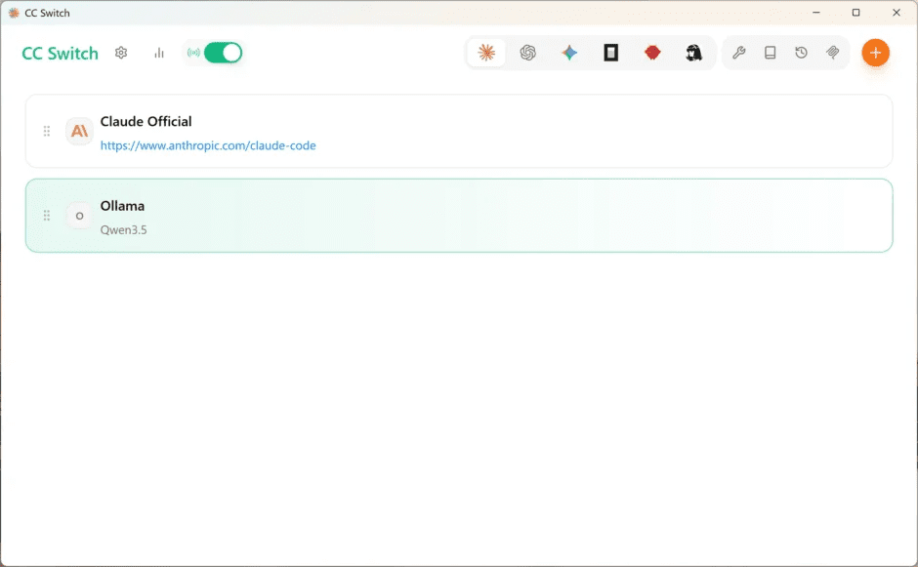
Task: Click the CC Switch title logo text
Action: 60,54
